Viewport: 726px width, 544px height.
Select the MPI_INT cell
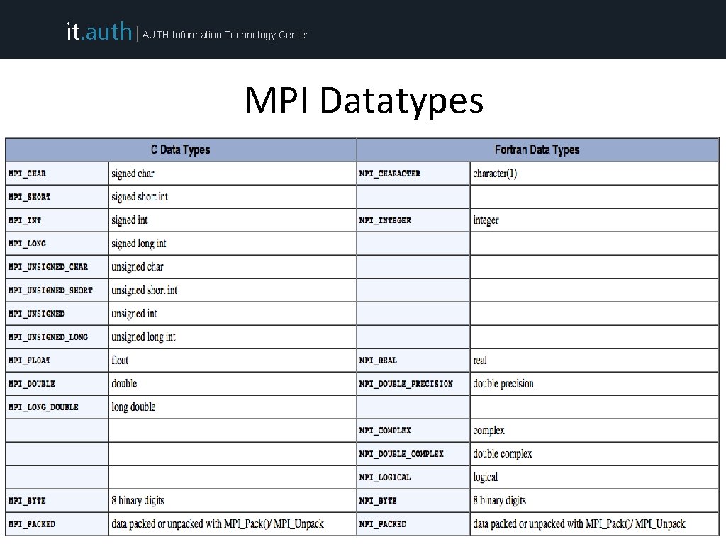[57, 220]
